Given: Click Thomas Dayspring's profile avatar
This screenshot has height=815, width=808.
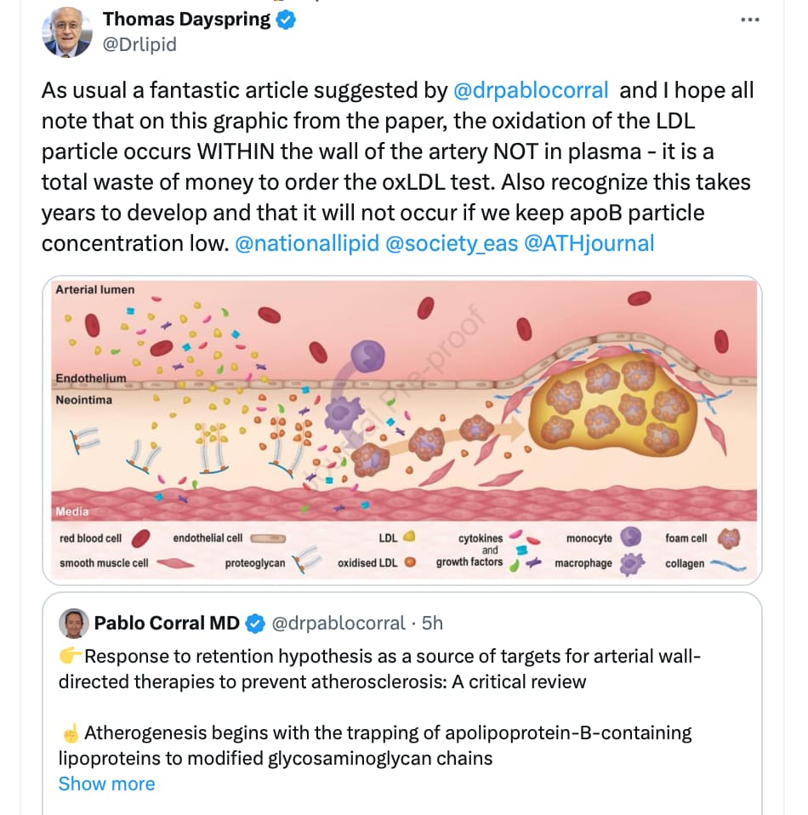Looking at the screenshot, I should click(x=67, y=31).
